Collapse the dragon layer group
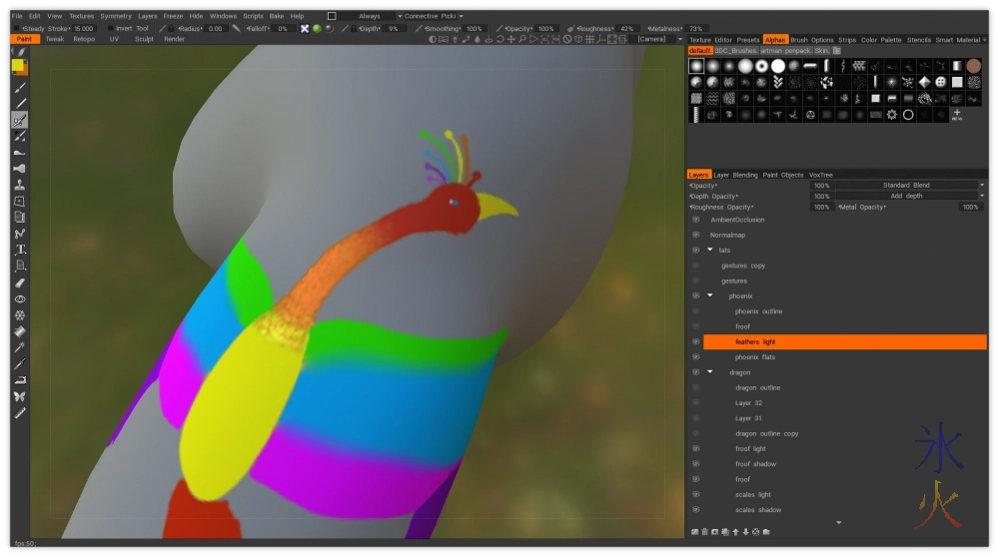The width and height of the screenshot is (999, 557). [710, 372]
